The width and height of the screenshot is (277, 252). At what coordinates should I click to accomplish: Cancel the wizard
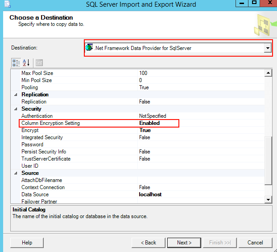point(255,243)
